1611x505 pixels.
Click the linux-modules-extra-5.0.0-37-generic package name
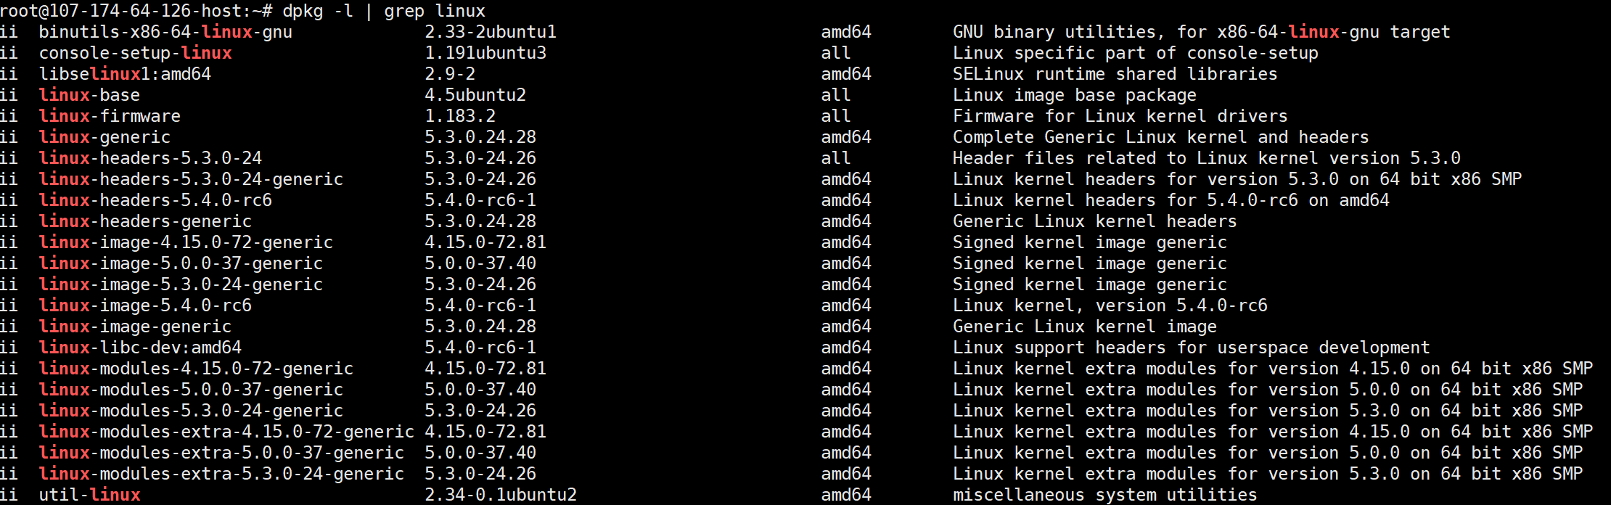pos(221,453)
